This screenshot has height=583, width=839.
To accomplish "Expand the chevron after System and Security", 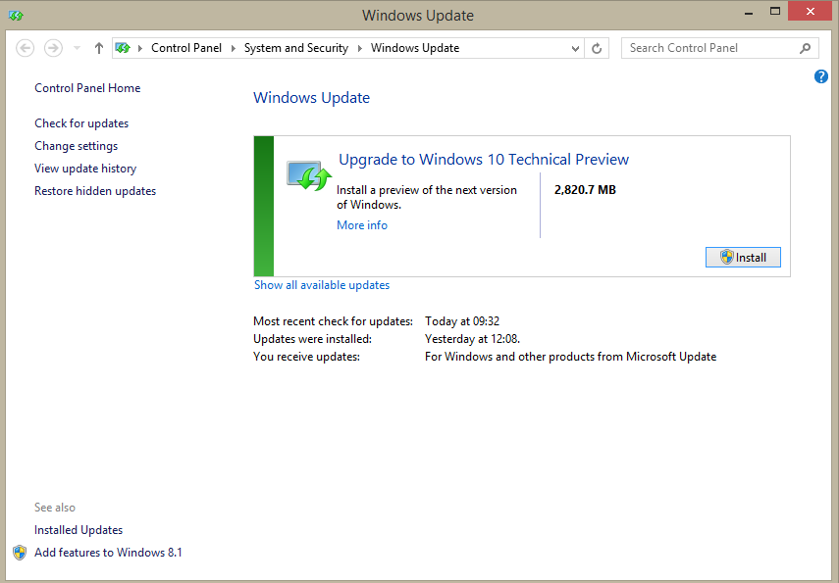I will pos(359,48).
